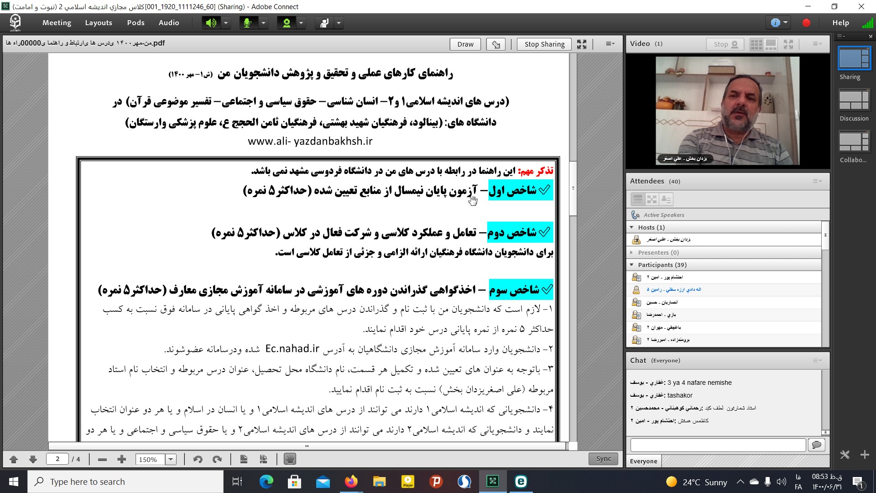The height and width of the screenshot is (493, 876).
Task: Collapse the Participants (39) group
Action: point(631,265)
